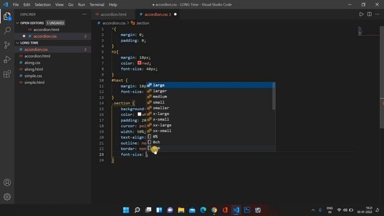This screenshot has height=216, width=384.
Task: Open the Run and Debug view
Action: tap(7, 59)
